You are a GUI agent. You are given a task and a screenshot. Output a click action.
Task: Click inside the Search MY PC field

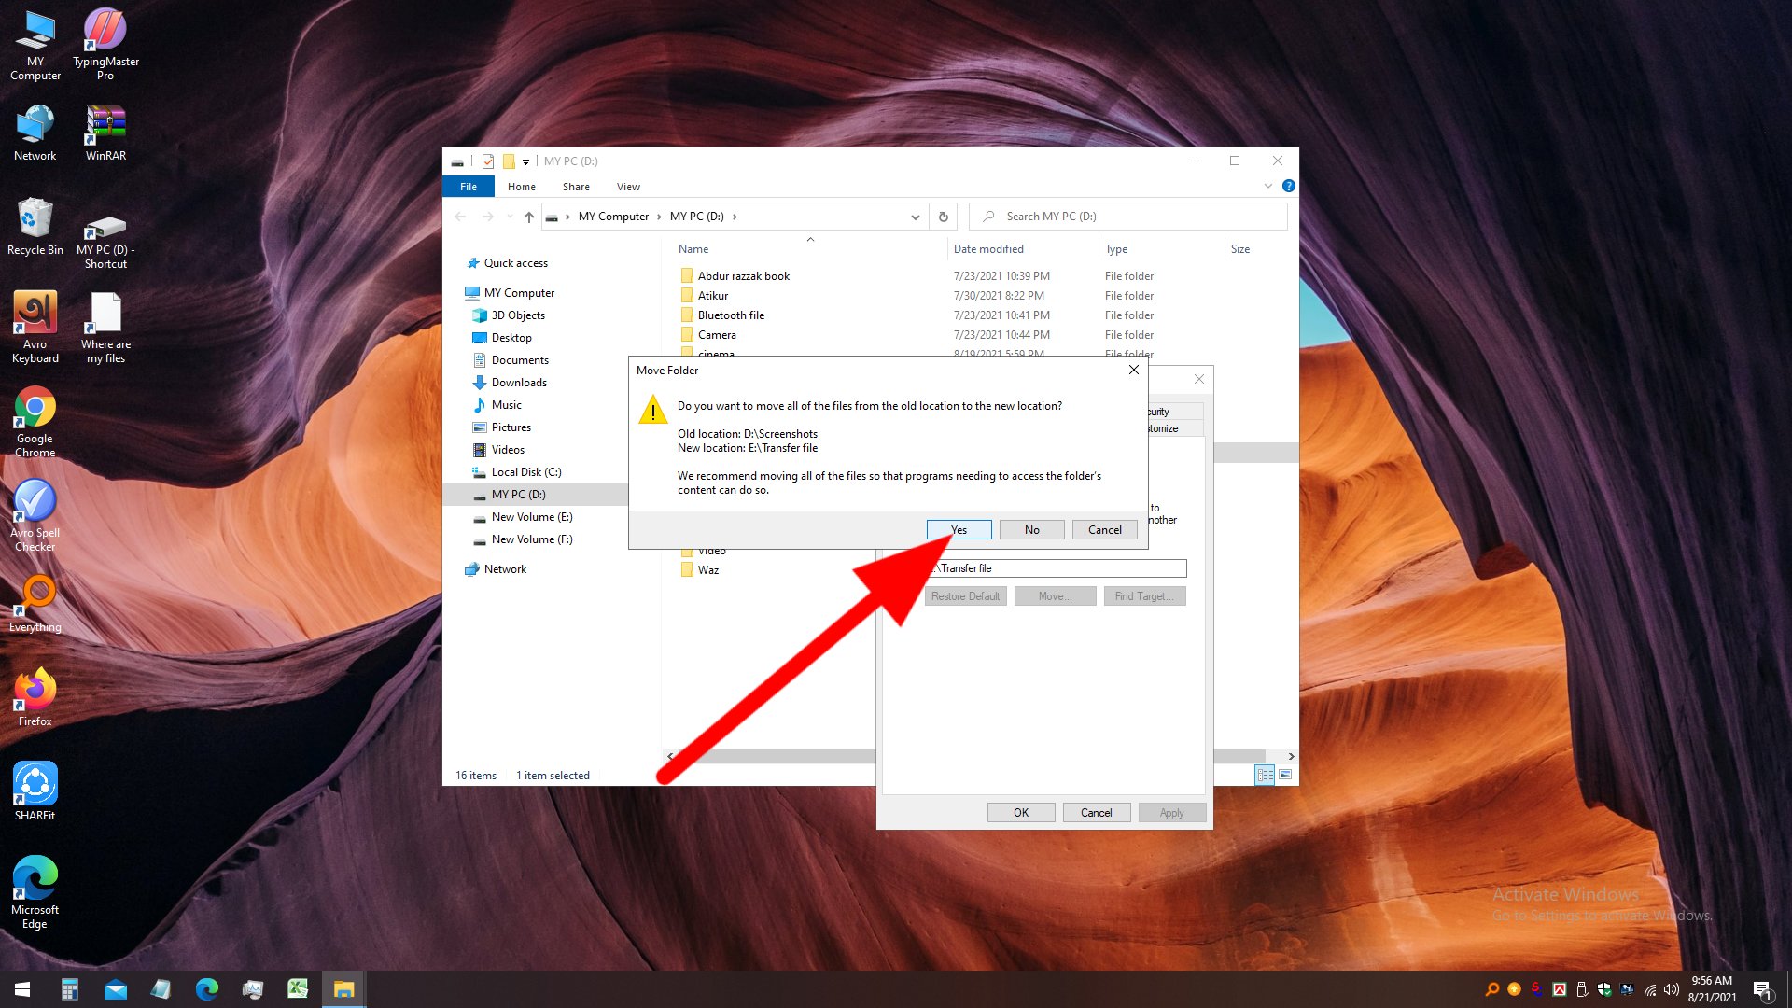point(1120,216)
